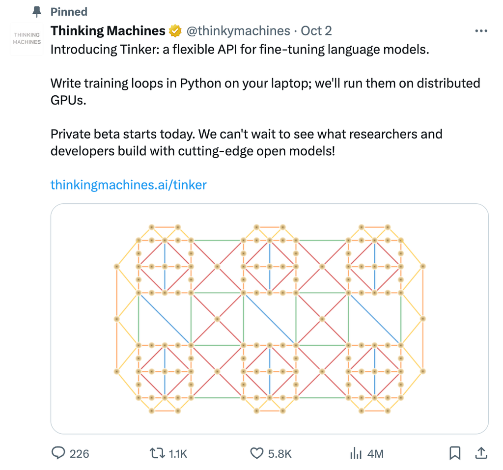The height and width of the screenshot is (470, 503).
Task: Like the tweet with heart icon
Action: coord(257,453)
